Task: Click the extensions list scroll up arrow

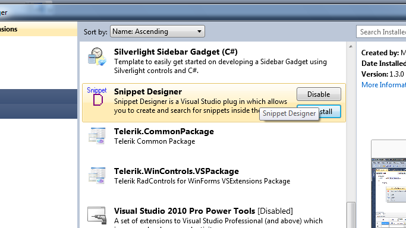Action: click(x=351, y=46)
